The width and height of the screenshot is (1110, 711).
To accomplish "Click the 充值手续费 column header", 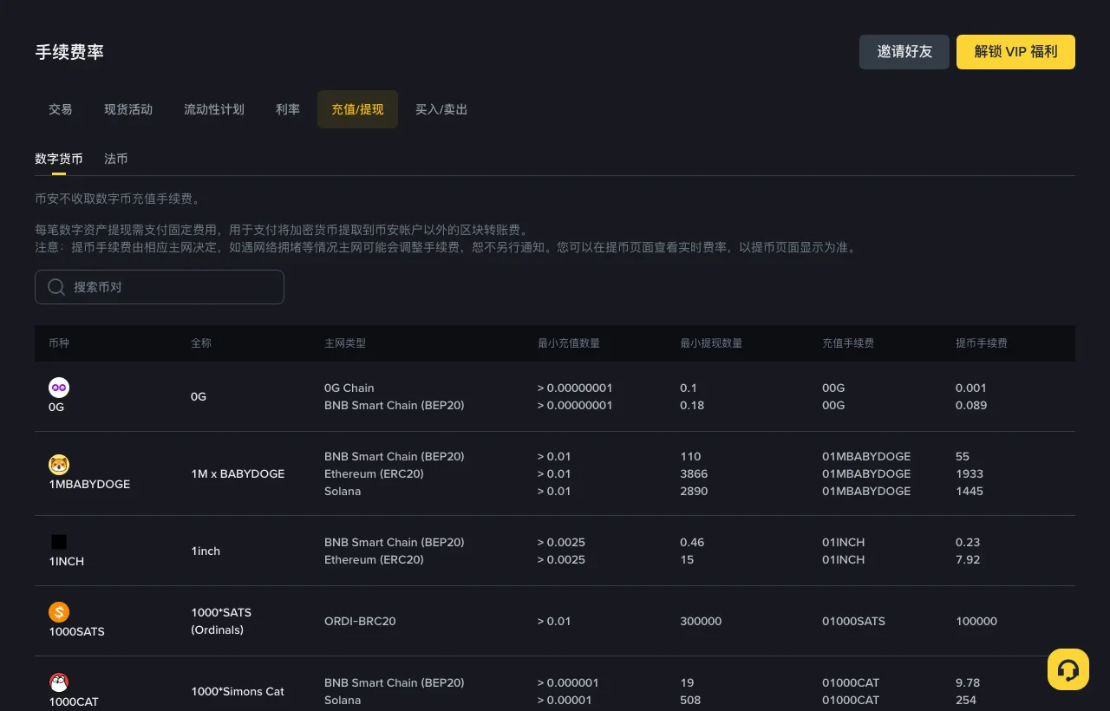I will pyautogui.click(x=848, y=343).
